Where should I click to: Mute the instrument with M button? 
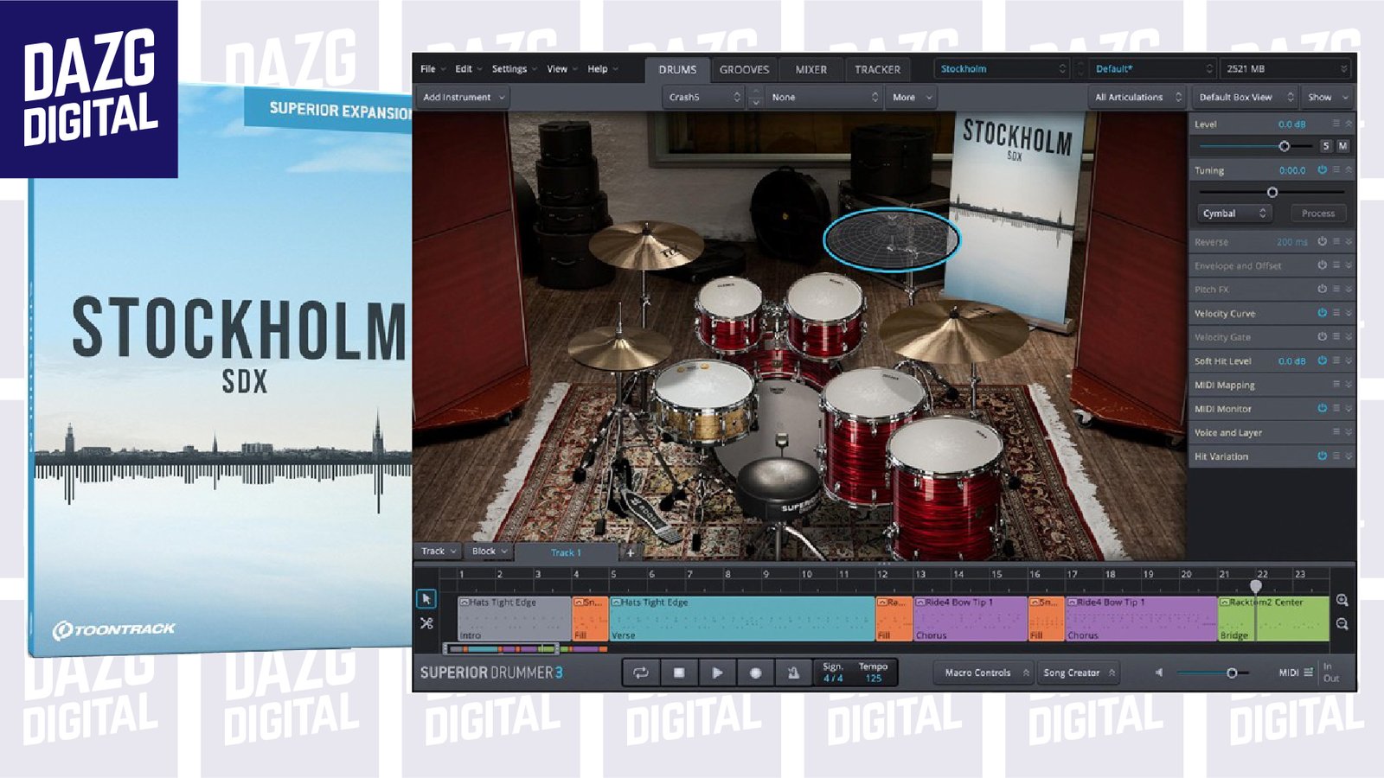coord(1342,146)
